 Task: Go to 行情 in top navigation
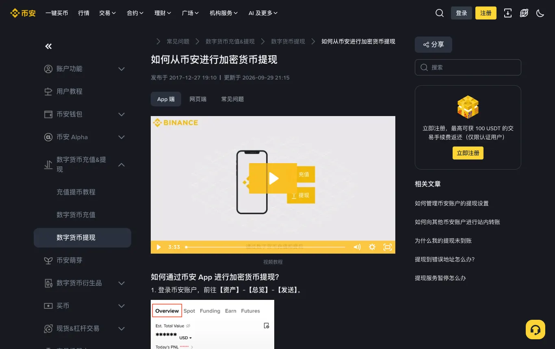coord(84,13)
